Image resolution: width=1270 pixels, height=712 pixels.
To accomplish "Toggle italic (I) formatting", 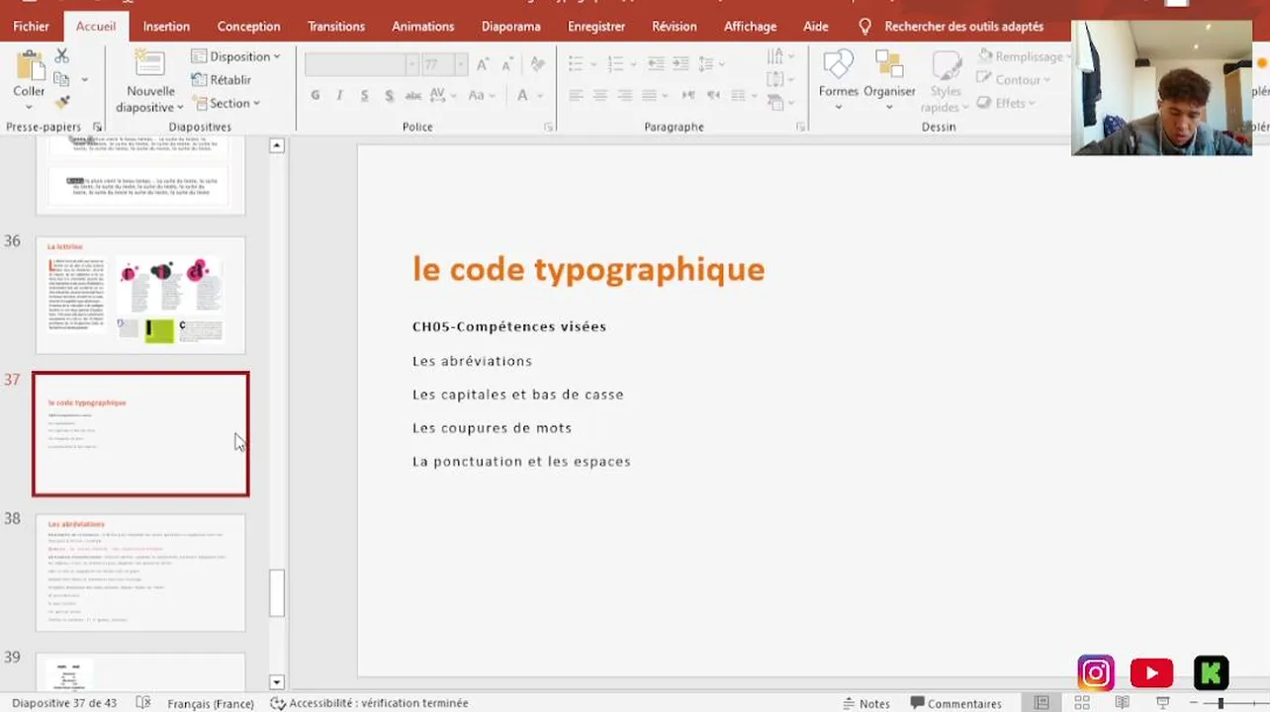I will click(x=339, y=96).
